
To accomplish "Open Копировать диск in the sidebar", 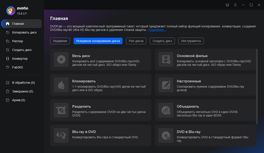I will (x=24, y=32).
